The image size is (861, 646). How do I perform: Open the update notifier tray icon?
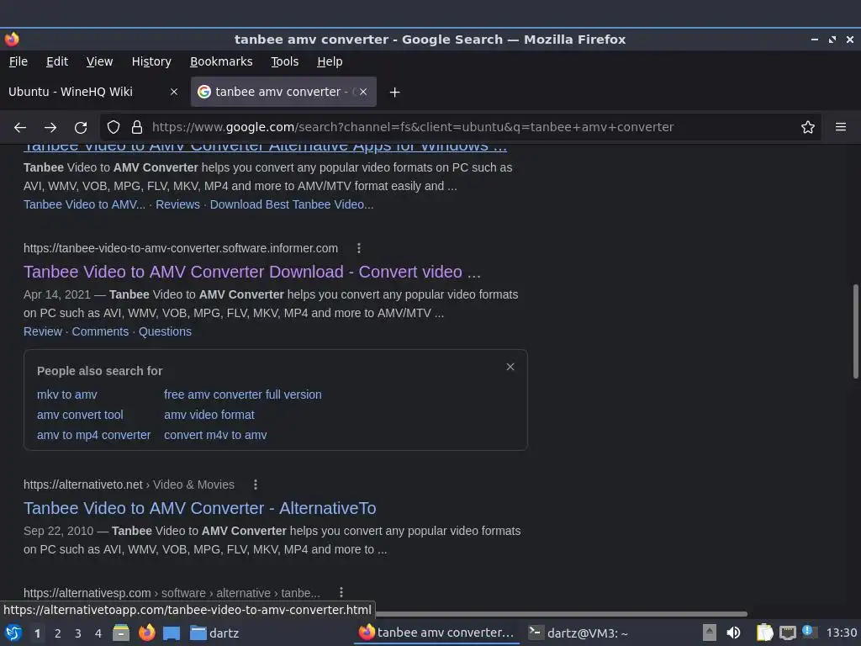pyautogui.click(x=809, y=632)
